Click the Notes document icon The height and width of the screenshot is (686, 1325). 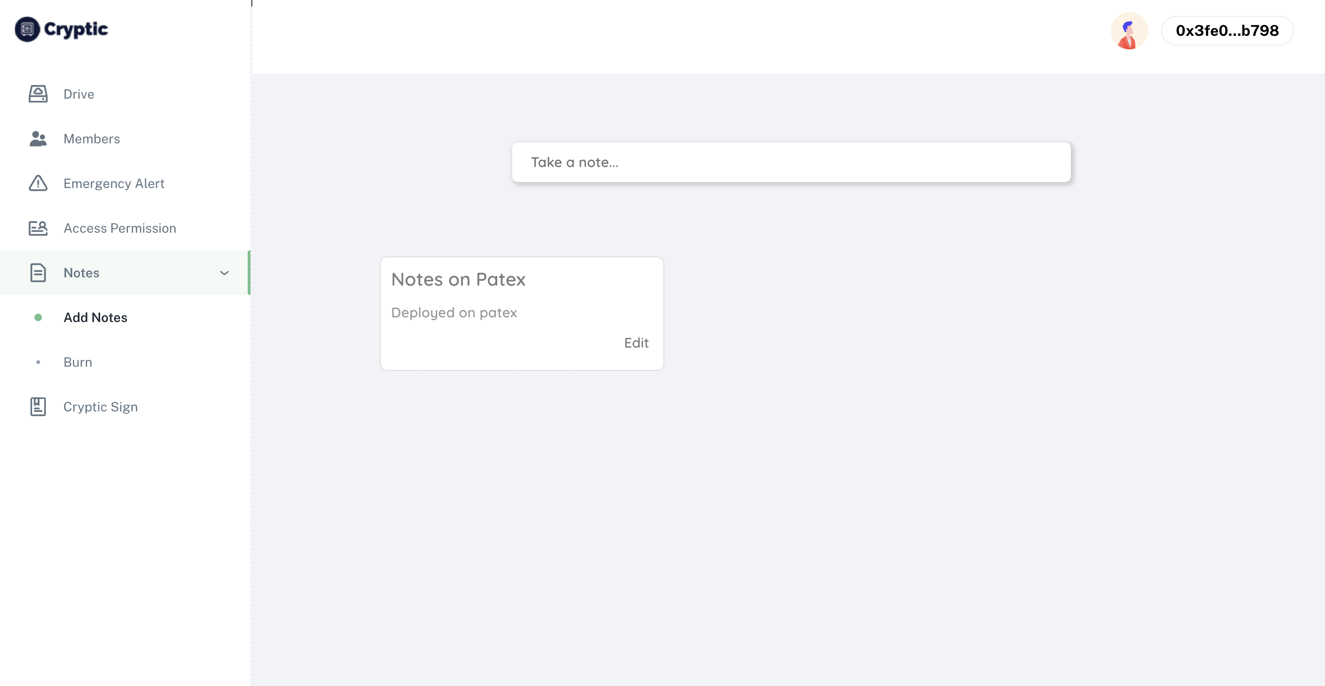[38, 273]
